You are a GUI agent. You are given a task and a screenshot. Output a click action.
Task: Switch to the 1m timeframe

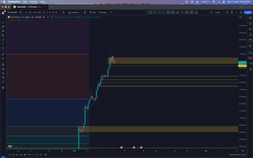pyautogui.click(x=26, y=13)
